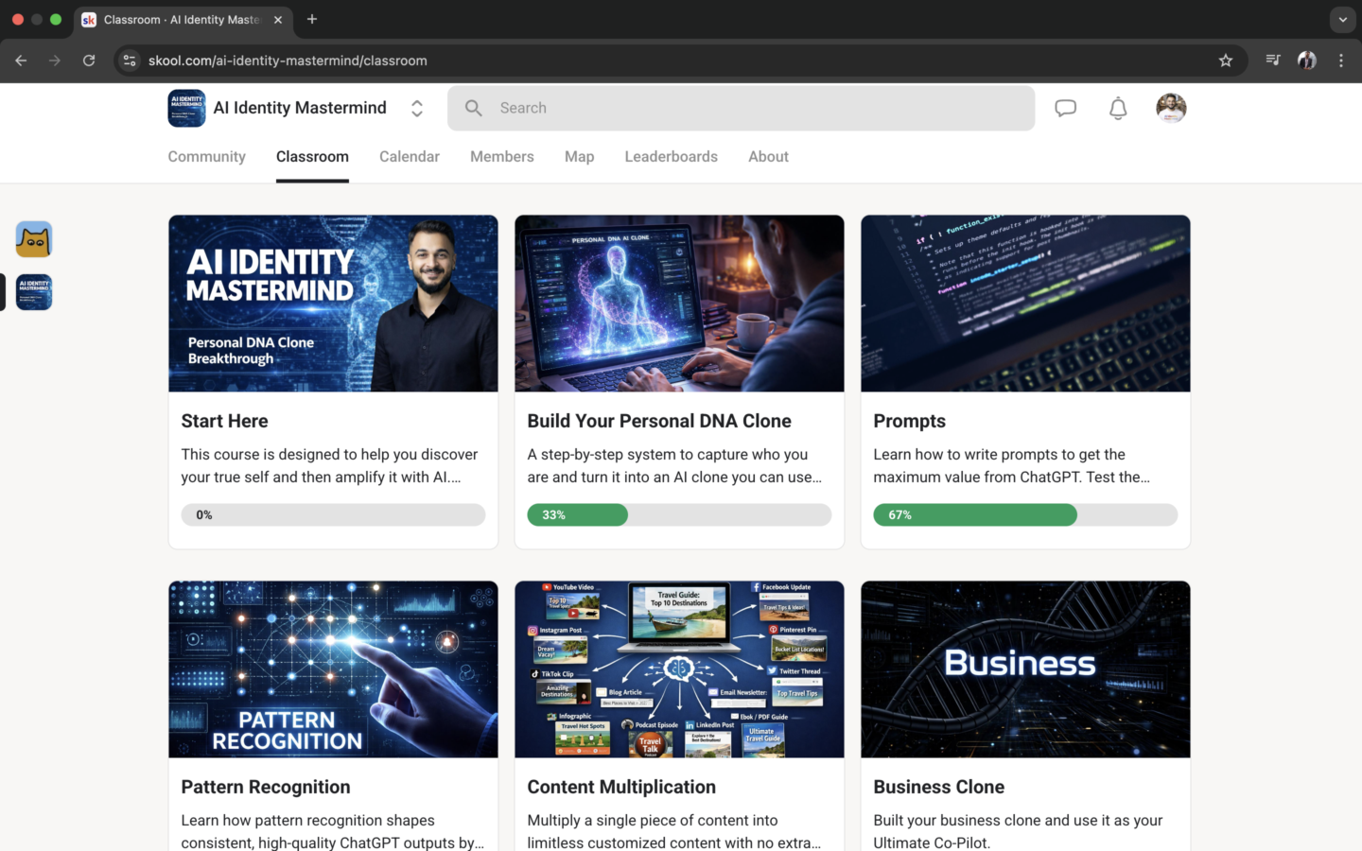The image size is (1362, 851).
Task: Click the address bar URL
Action: [x=288, y=61]
